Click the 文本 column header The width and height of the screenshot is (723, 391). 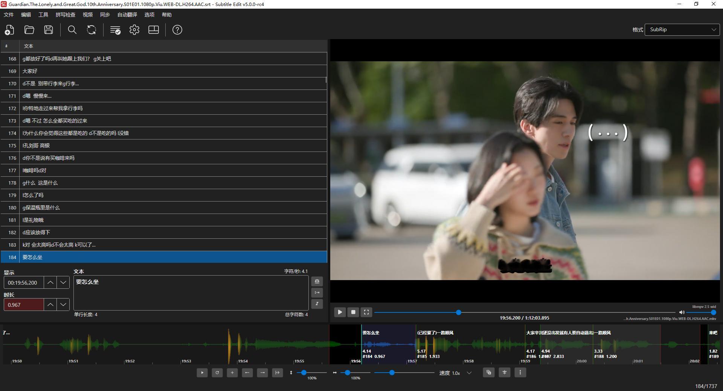(x=173, y=46)
